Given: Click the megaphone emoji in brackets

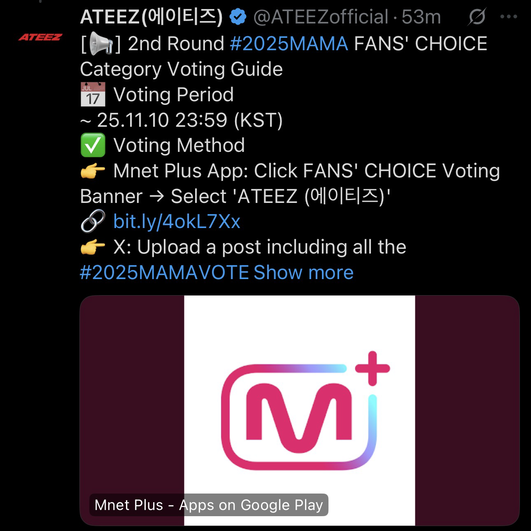Looking at the screenshot, I should click(x=100, y=43).
